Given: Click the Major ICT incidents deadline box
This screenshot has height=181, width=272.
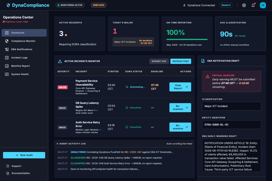Looking at the screenshot, I should pyautogui.click(x=133, y=42).
